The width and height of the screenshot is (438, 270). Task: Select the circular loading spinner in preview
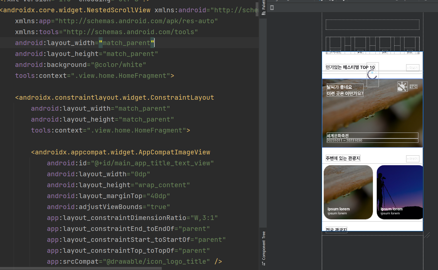pos(373,75)
